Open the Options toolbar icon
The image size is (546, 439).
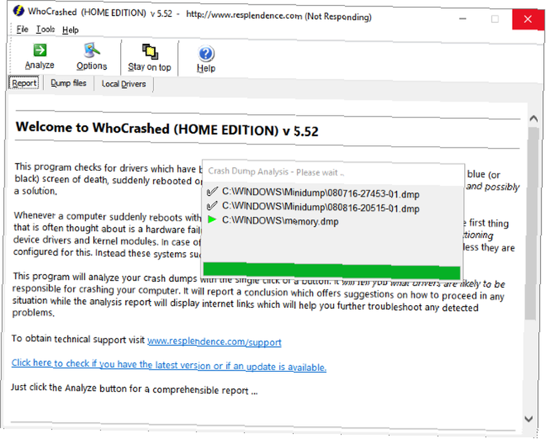click(x=92, y=50)
